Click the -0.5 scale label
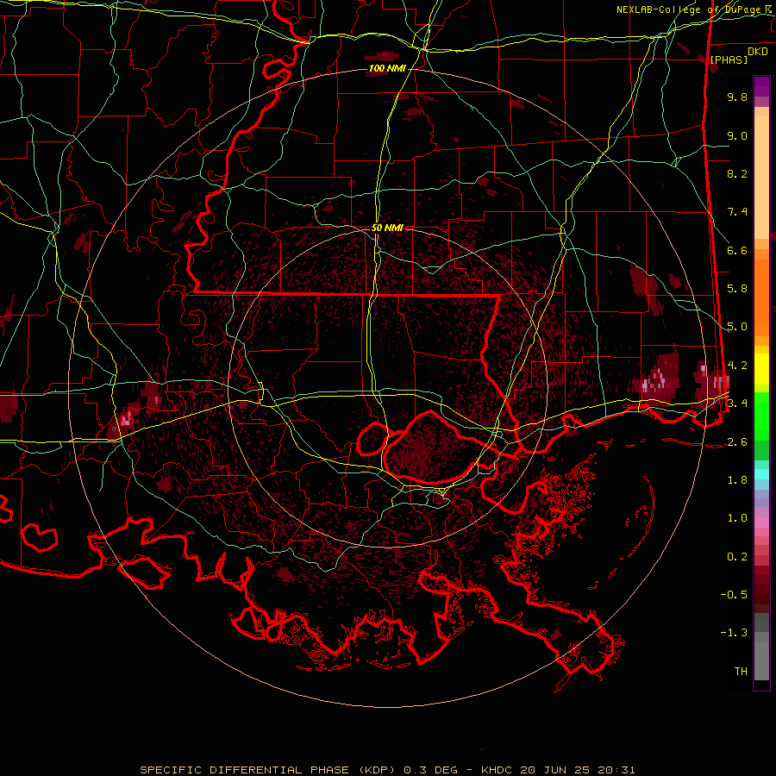 (734, 595)
